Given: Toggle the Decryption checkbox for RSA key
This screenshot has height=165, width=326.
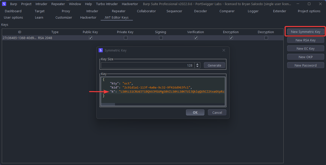Looking at the screenshot, I should tap(266, 38).
